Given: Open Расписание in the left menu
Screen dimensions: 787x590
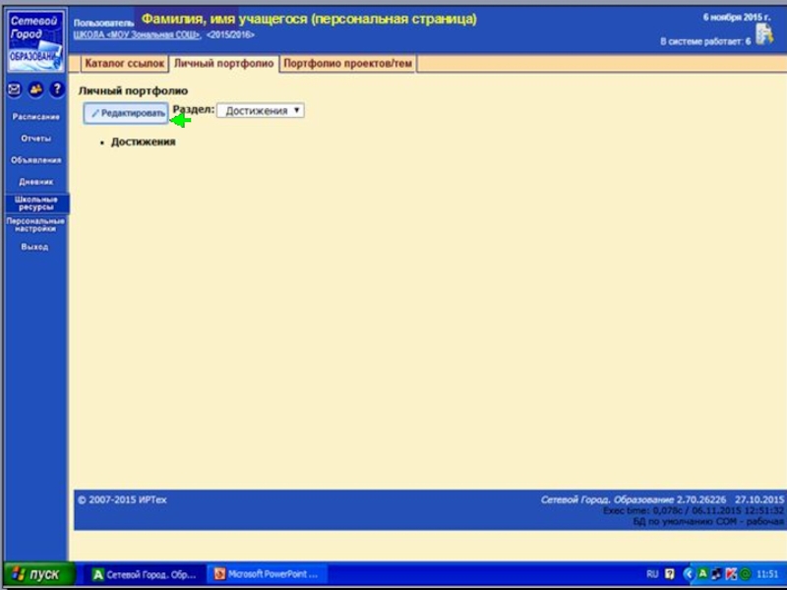Looking at the screenshot, I should pyautogui.click(x=35, y=117).
